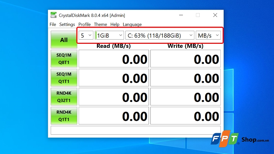Screen dimensions: 274x154
Task: Click the comment text field at the bottom
Action: click(x=136, y=130)
